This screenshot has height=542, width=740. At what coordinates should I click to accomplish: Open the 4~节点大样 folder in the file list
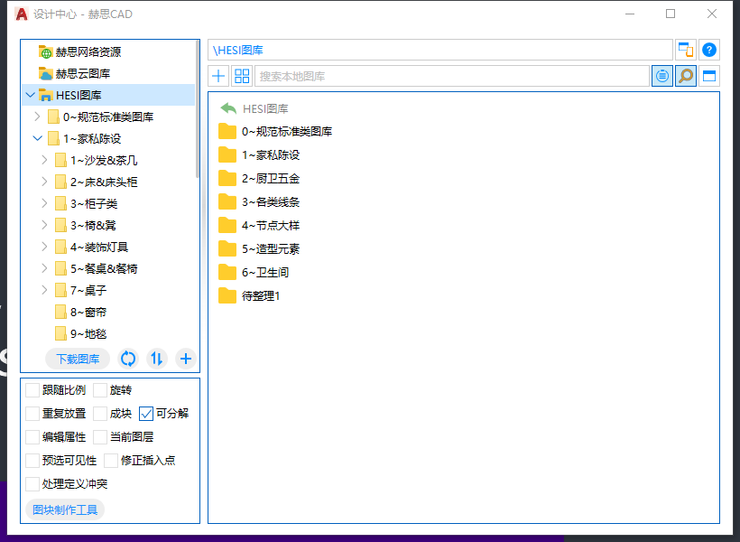click(x=259, y=226)
